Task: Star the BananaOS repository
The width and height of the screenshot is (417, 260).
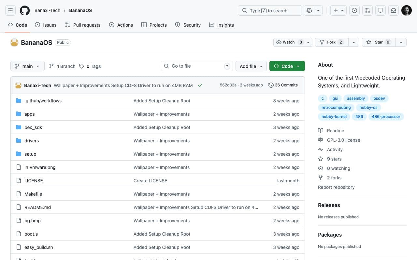Action: coord(379,42)
